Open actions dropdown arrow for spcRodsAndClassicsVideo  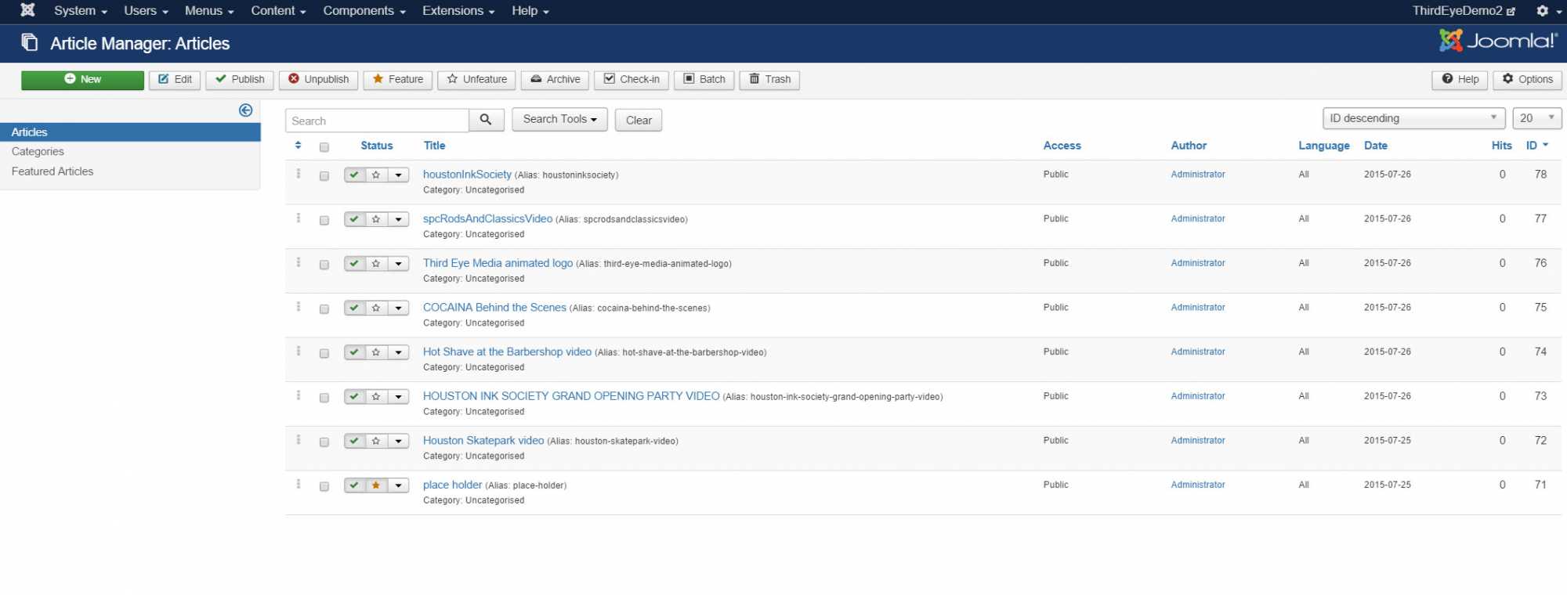coord(398,219)
